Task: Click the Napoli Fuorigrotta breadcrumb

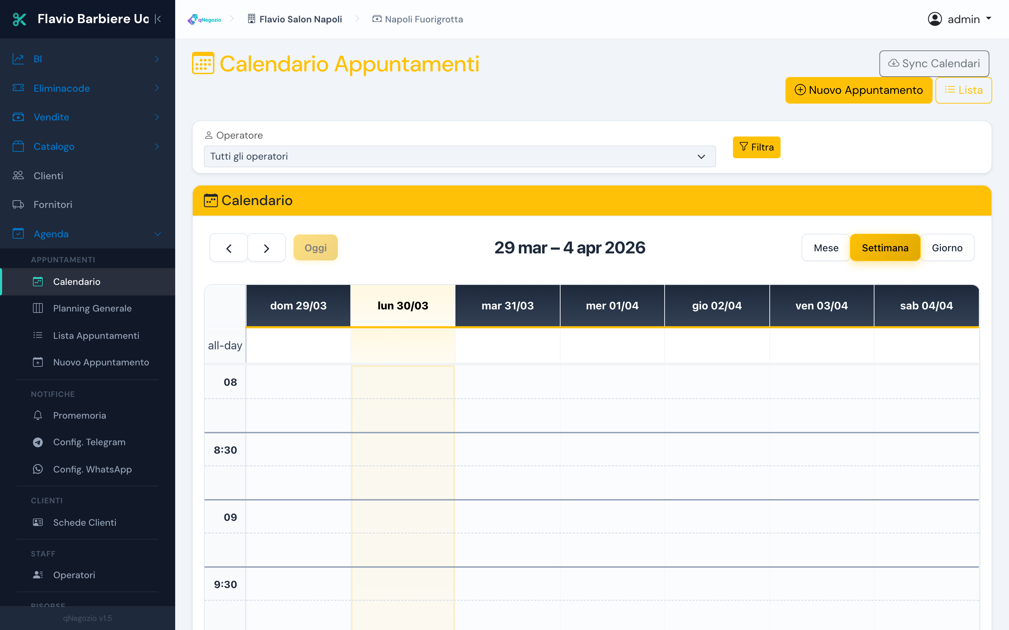Action: (x=417, y=19)
